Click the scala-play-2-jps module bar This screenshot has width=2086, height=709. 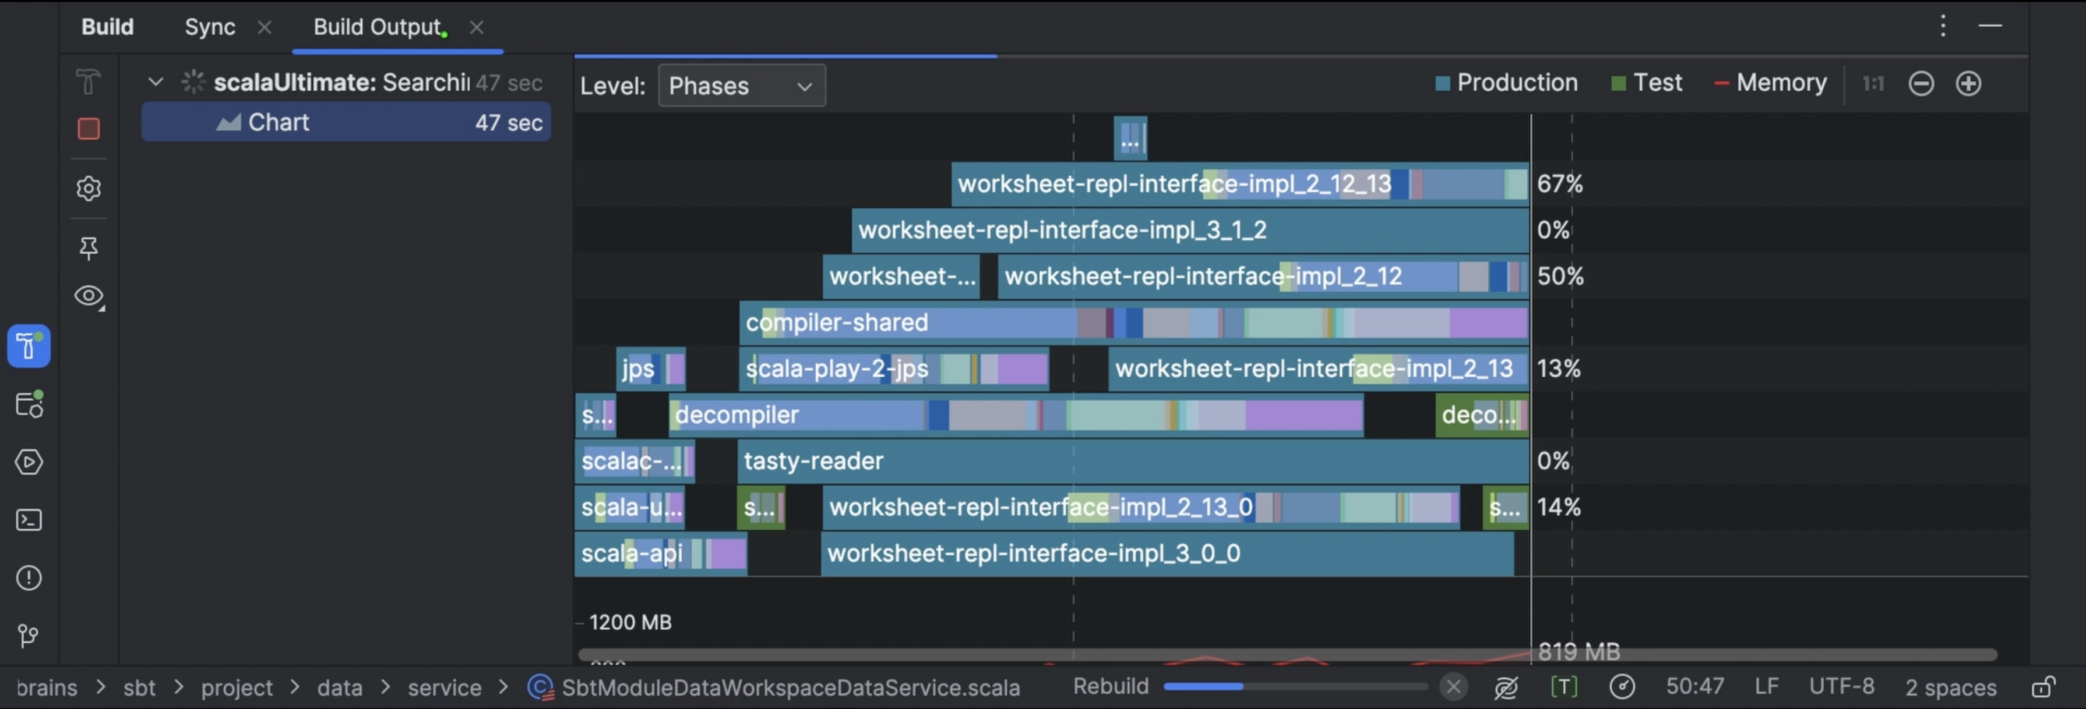coord(894,368)
